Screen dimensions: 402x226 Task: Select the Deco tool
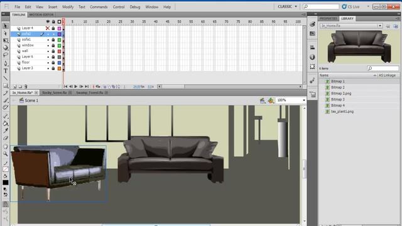pyautogui.click(x=6, y=107)
